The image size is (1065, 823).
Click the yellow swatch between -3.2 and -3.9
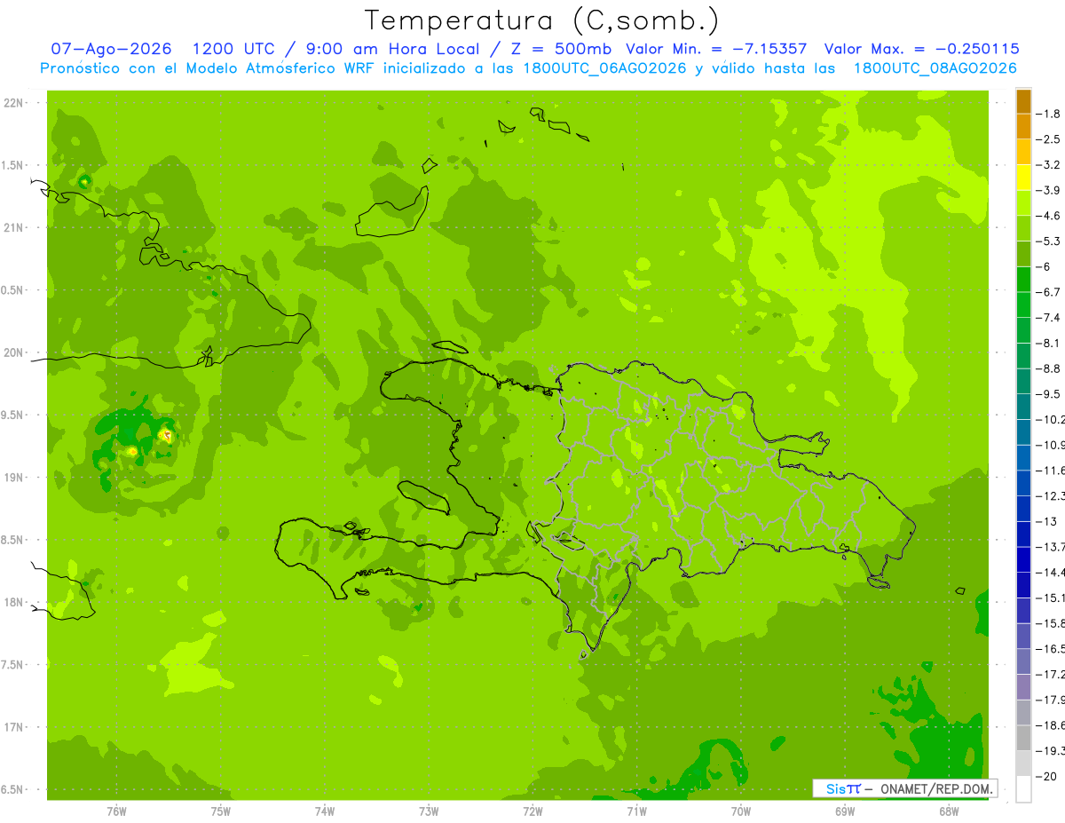1023,177
